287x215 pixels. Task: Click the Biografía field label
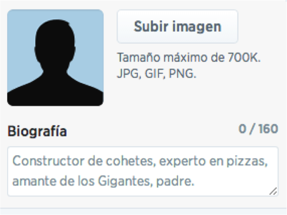37,132
